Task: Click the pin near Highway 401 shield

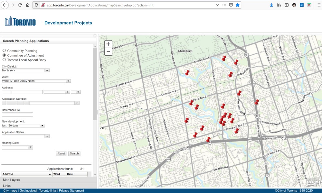Action: [208, 141]
